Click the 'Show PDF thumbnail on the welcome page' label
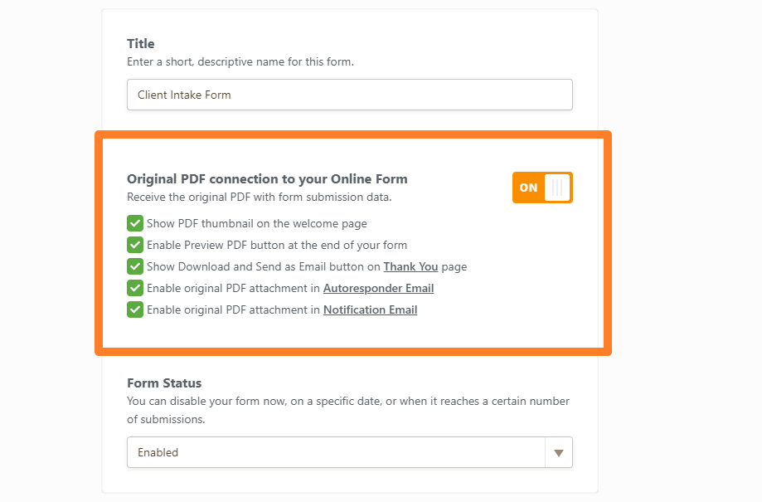 click(x=257, y=223)
